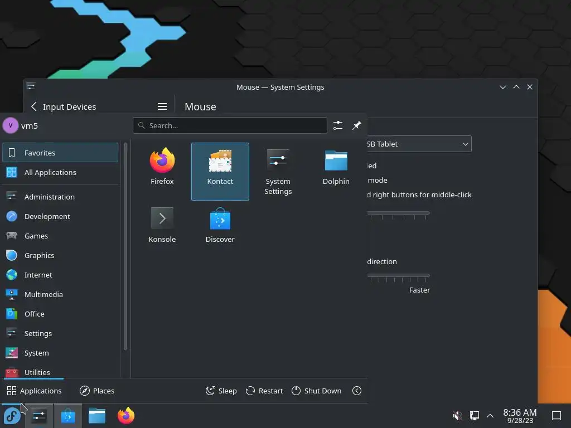Select the Favorites category
Image resolution: width=571 pixels, height=428 pixels.
click(60, 153)
